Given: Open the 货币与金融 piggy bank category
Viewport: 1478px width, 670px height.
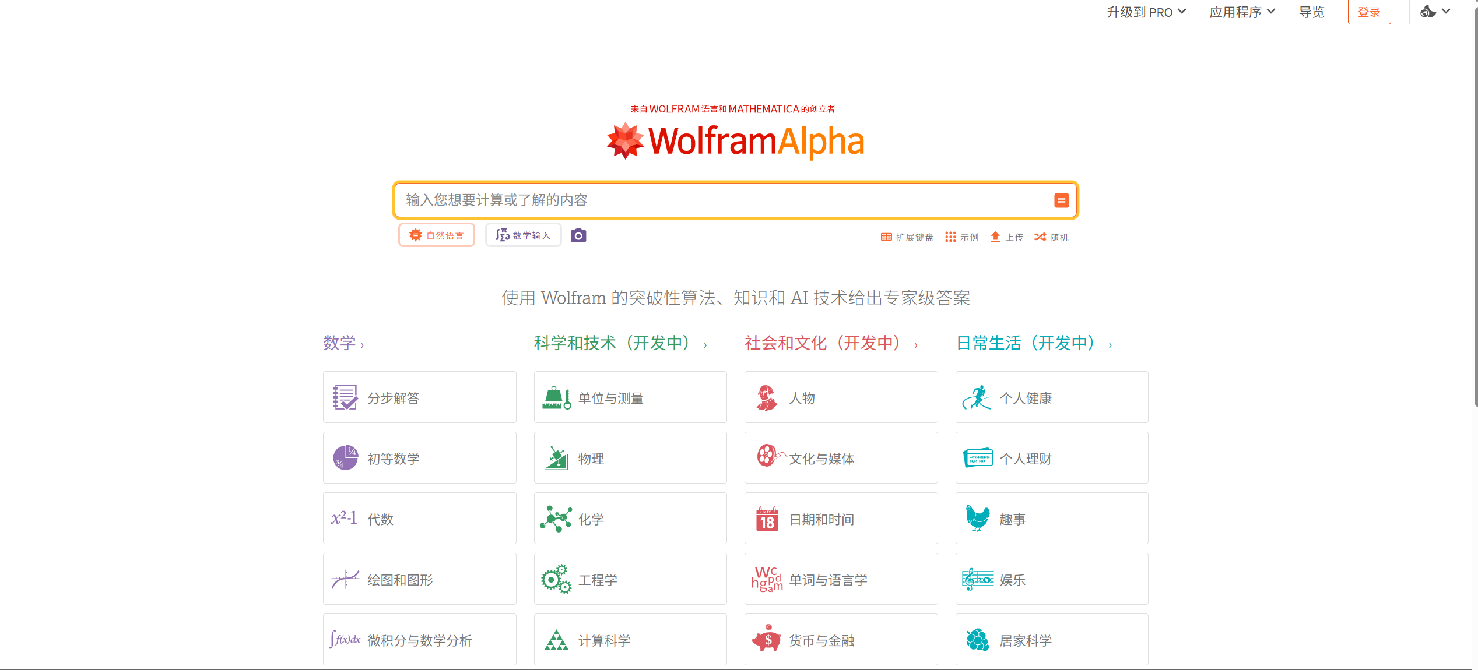Looking at the screenshot, I should (841, 640).
